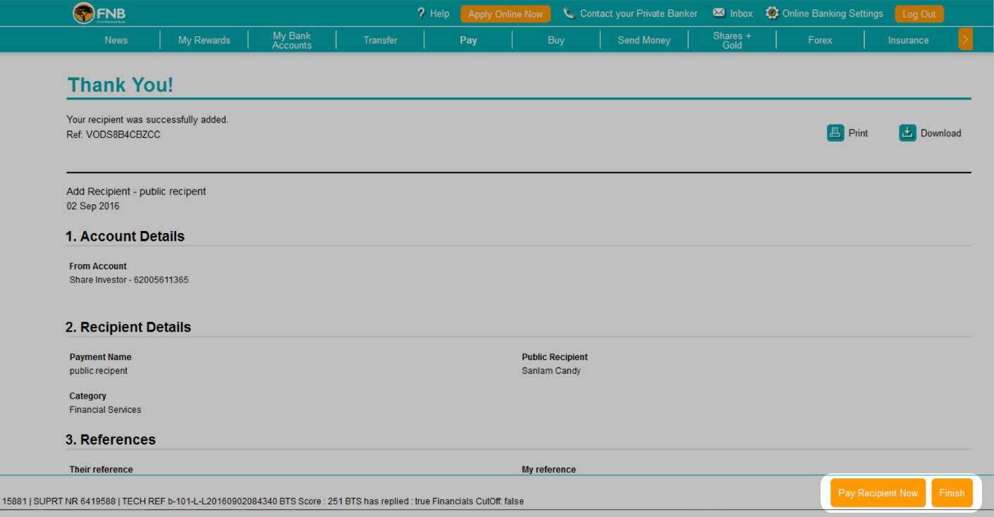Open the Forex section
Viewport: 994px width, 517px height.
pos(820,40)
